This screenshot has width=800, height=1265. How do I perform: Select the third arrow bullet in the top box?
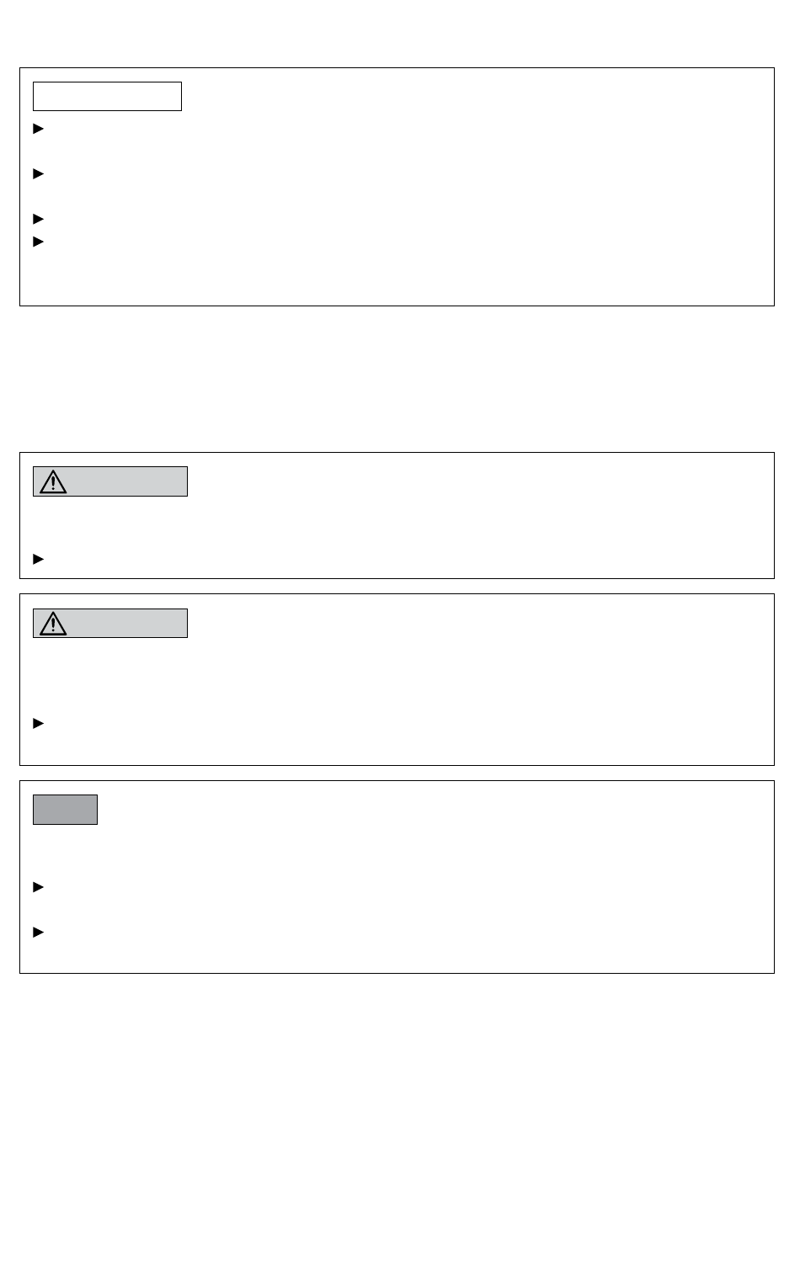pyautogui.click(x=38, y=219)
